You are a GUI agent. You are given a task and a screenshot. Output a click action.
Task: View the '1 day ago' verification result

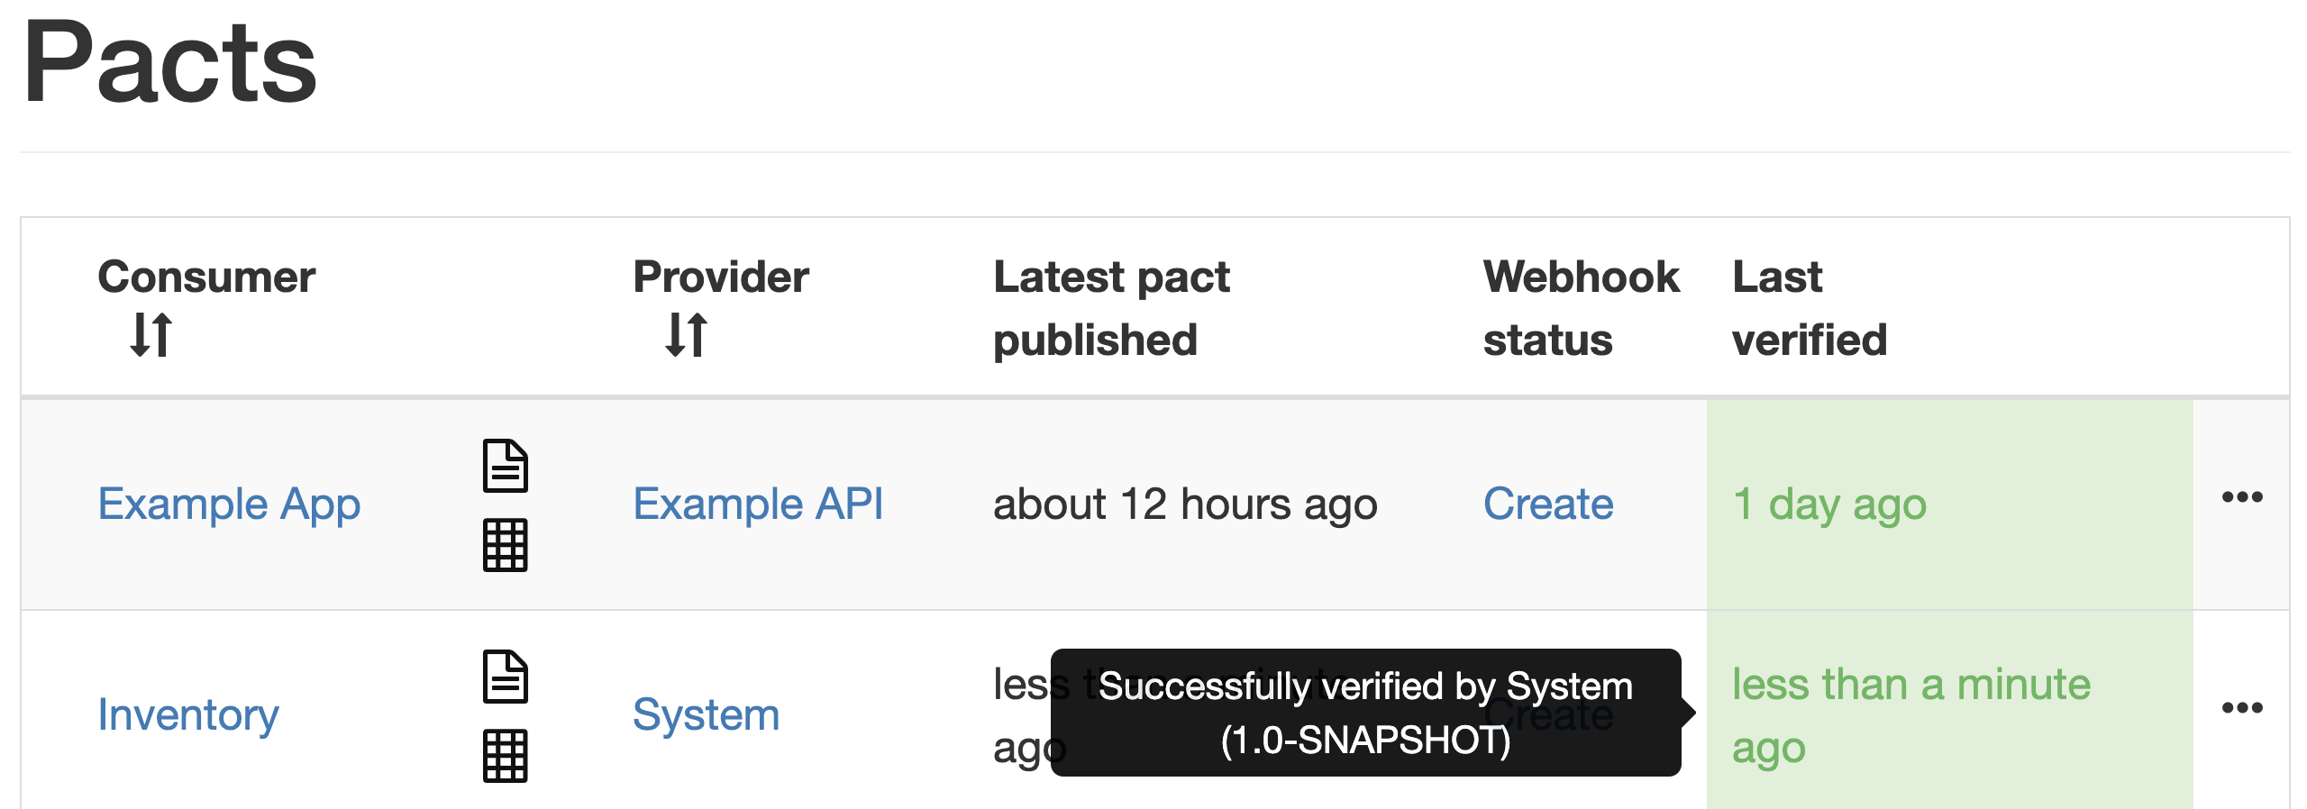pyautogui.click(x=1829, y=504)
